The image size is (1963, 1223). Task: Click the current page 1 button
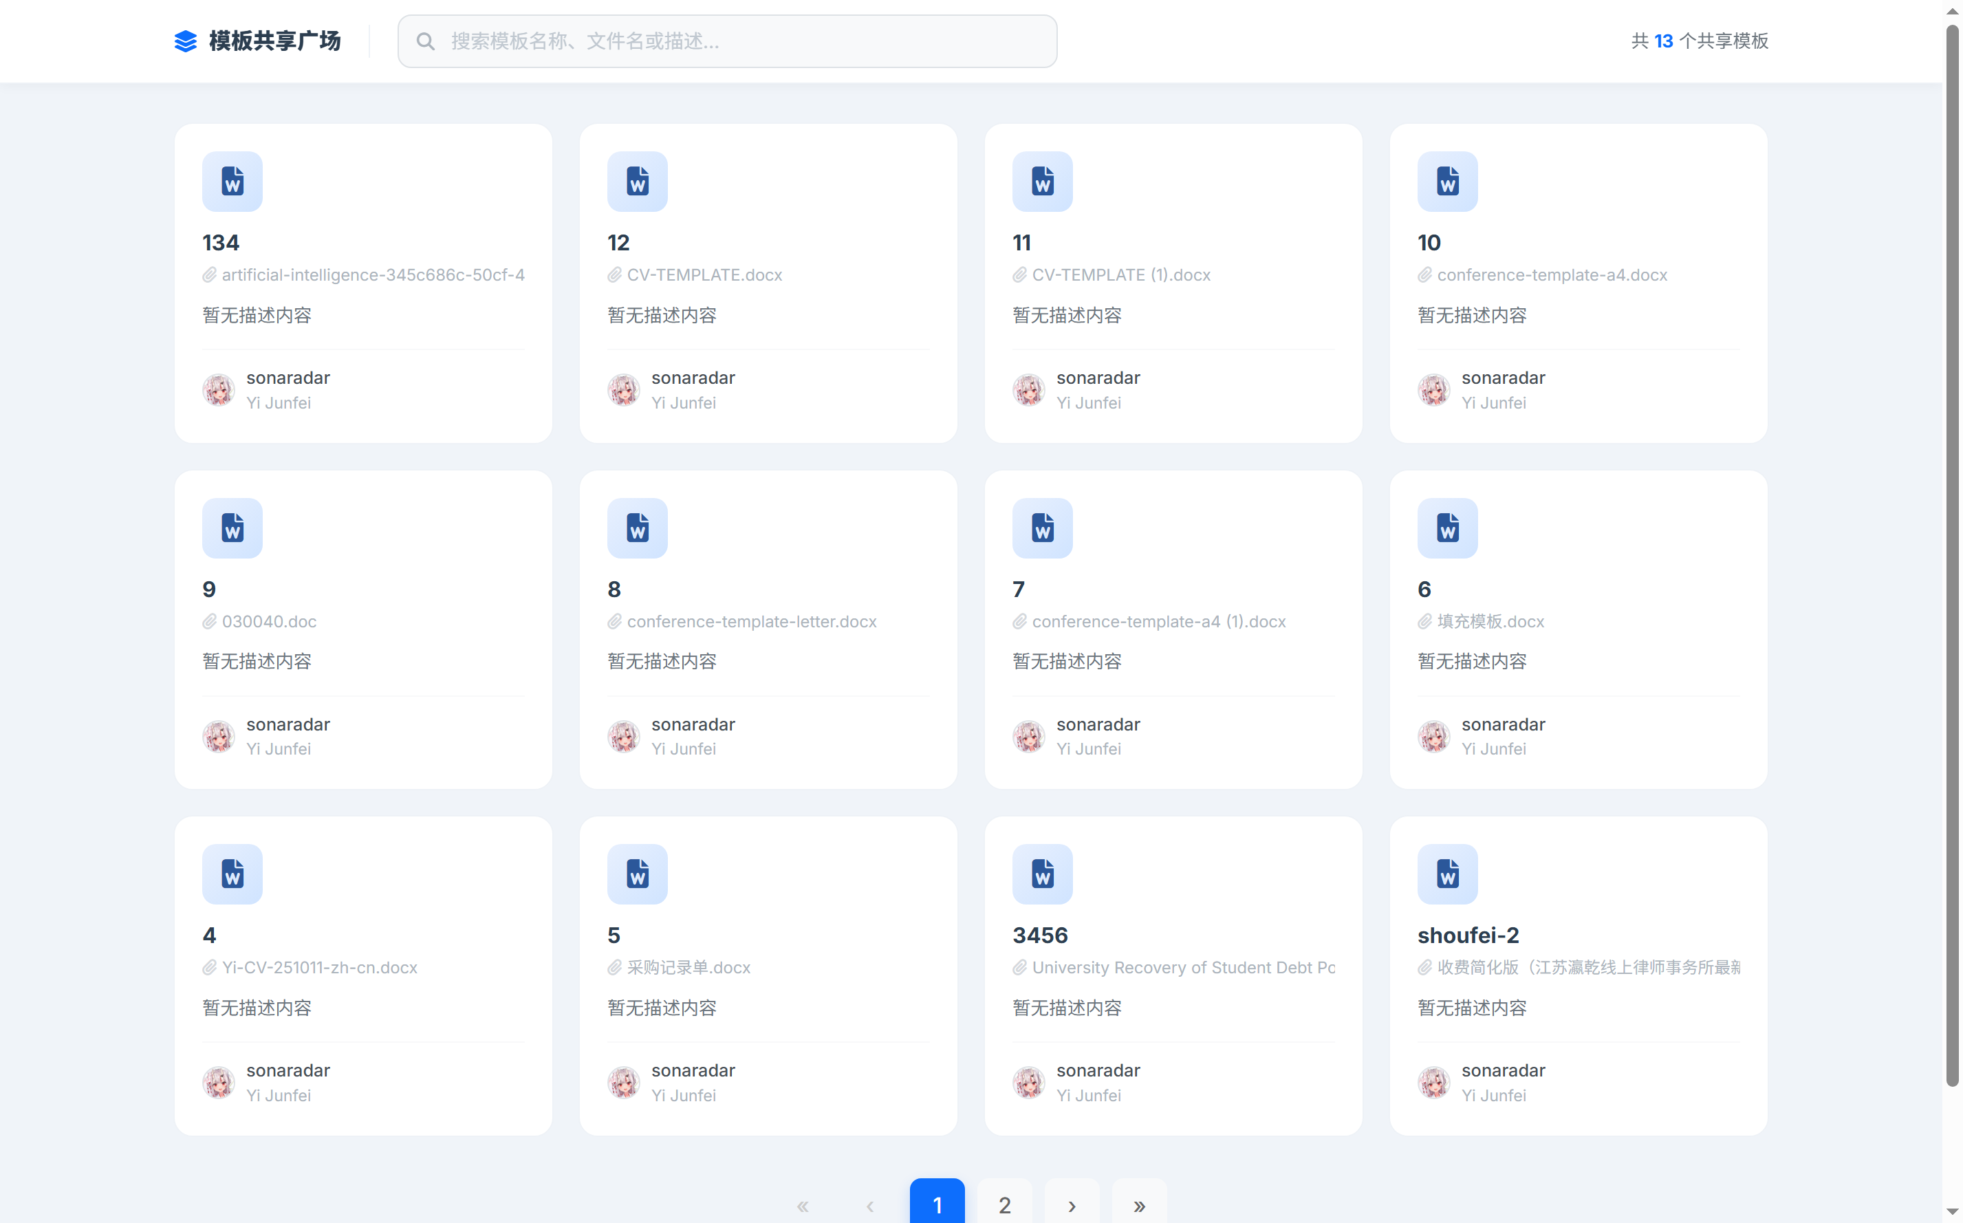click(937, 1205)
